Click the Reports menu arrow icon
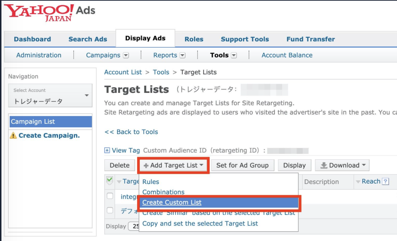The width and height of the screenshot is (397, 241). pyautogui.click(x=182, y=55)
